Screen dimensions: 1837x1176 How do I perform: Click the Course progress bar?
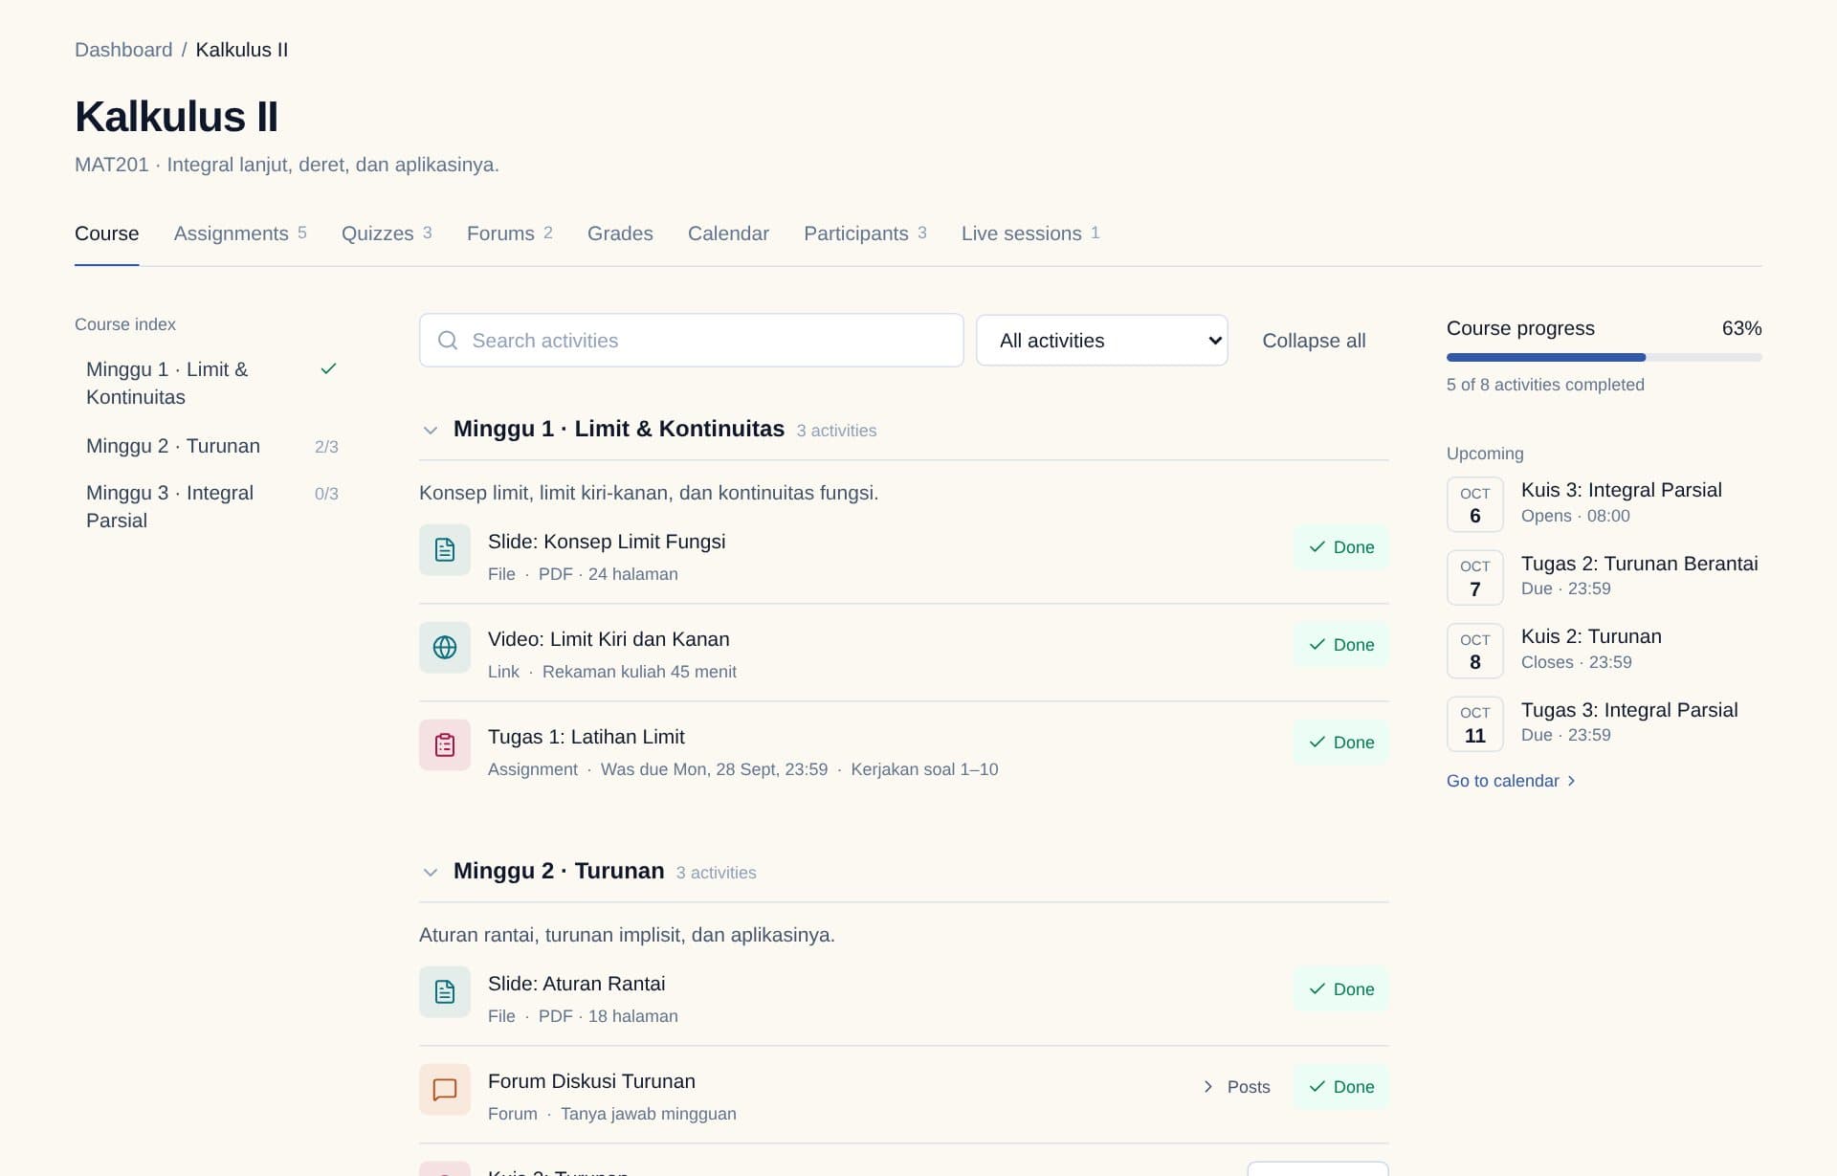coord(1604,358)
